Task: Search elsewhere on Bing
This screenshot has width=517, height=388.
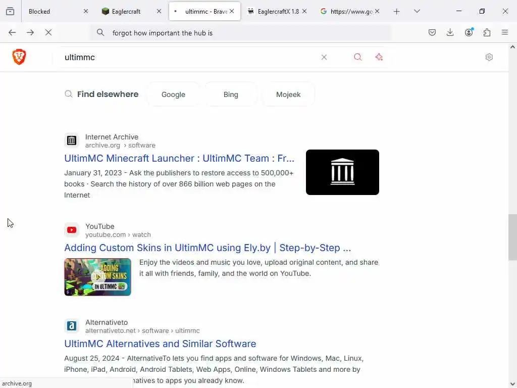Action: click(x=231, y=94)
